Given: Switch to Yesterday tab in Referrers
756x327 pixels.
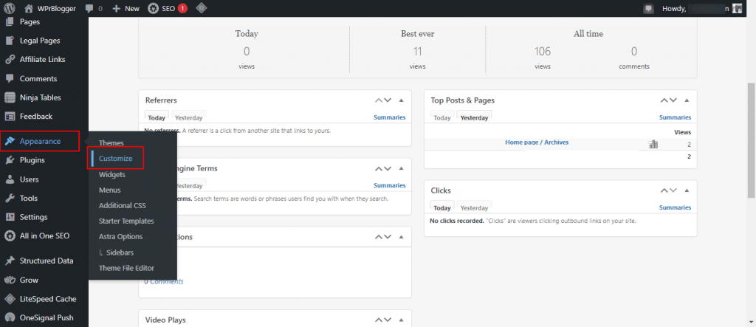Looking at the screenshot, I should tap(188, 117).
